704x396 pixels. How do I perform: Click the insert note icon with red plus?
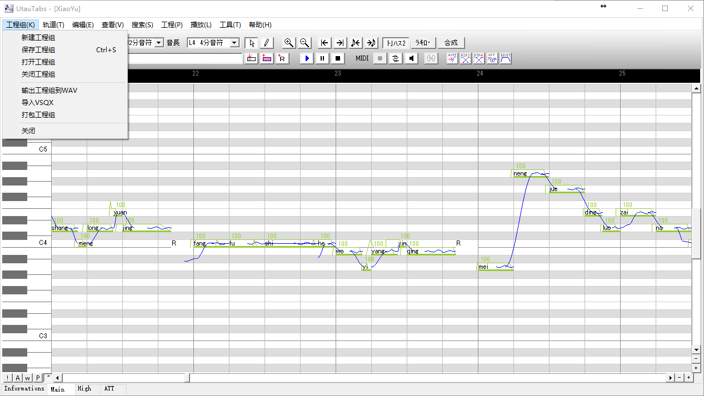tap(251, 58)
